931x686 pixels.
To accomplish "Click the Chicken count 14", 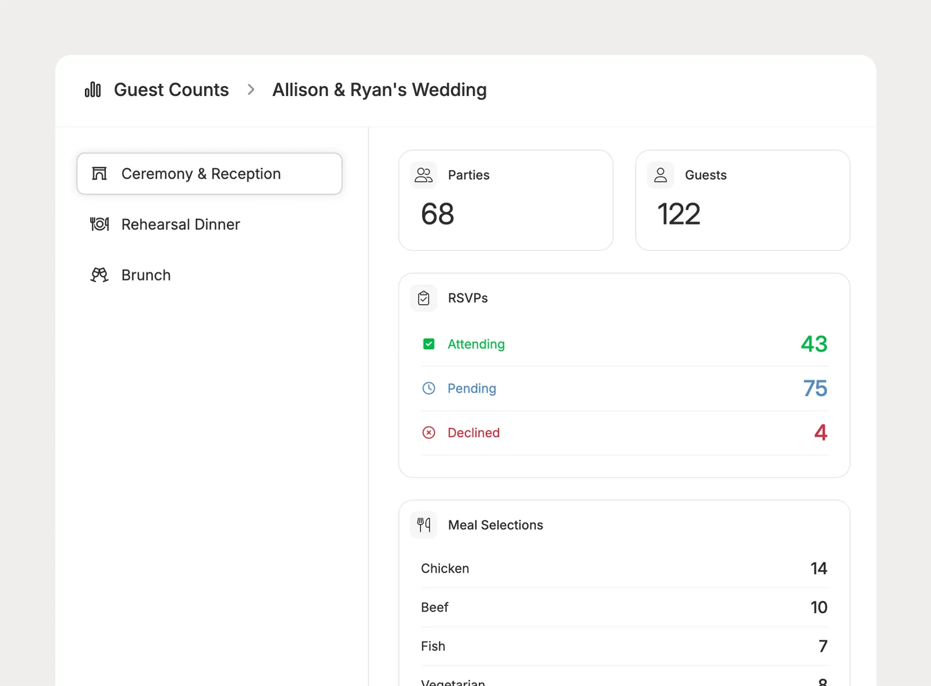I will pyautogui.click(x=819, y=568).
